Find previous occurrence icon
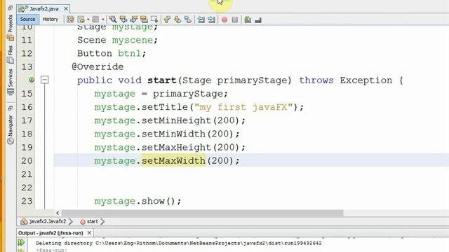This screenshot has height=252, width=449. coord(123,20)
